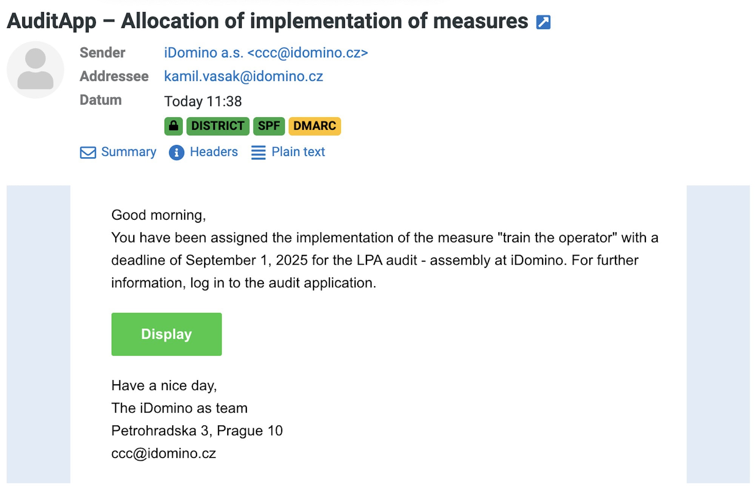Click the green lock encryption badge

coord(173,126)
